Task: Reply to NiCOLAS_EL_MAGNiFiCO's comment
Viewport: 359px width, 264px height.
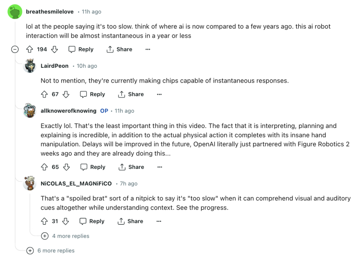Action: click(91, 221)
